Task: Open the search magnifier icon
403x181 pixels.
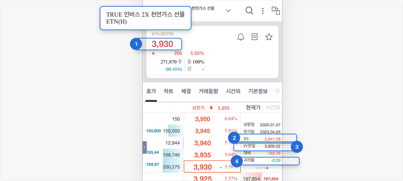Action: [x=249, y=11]
